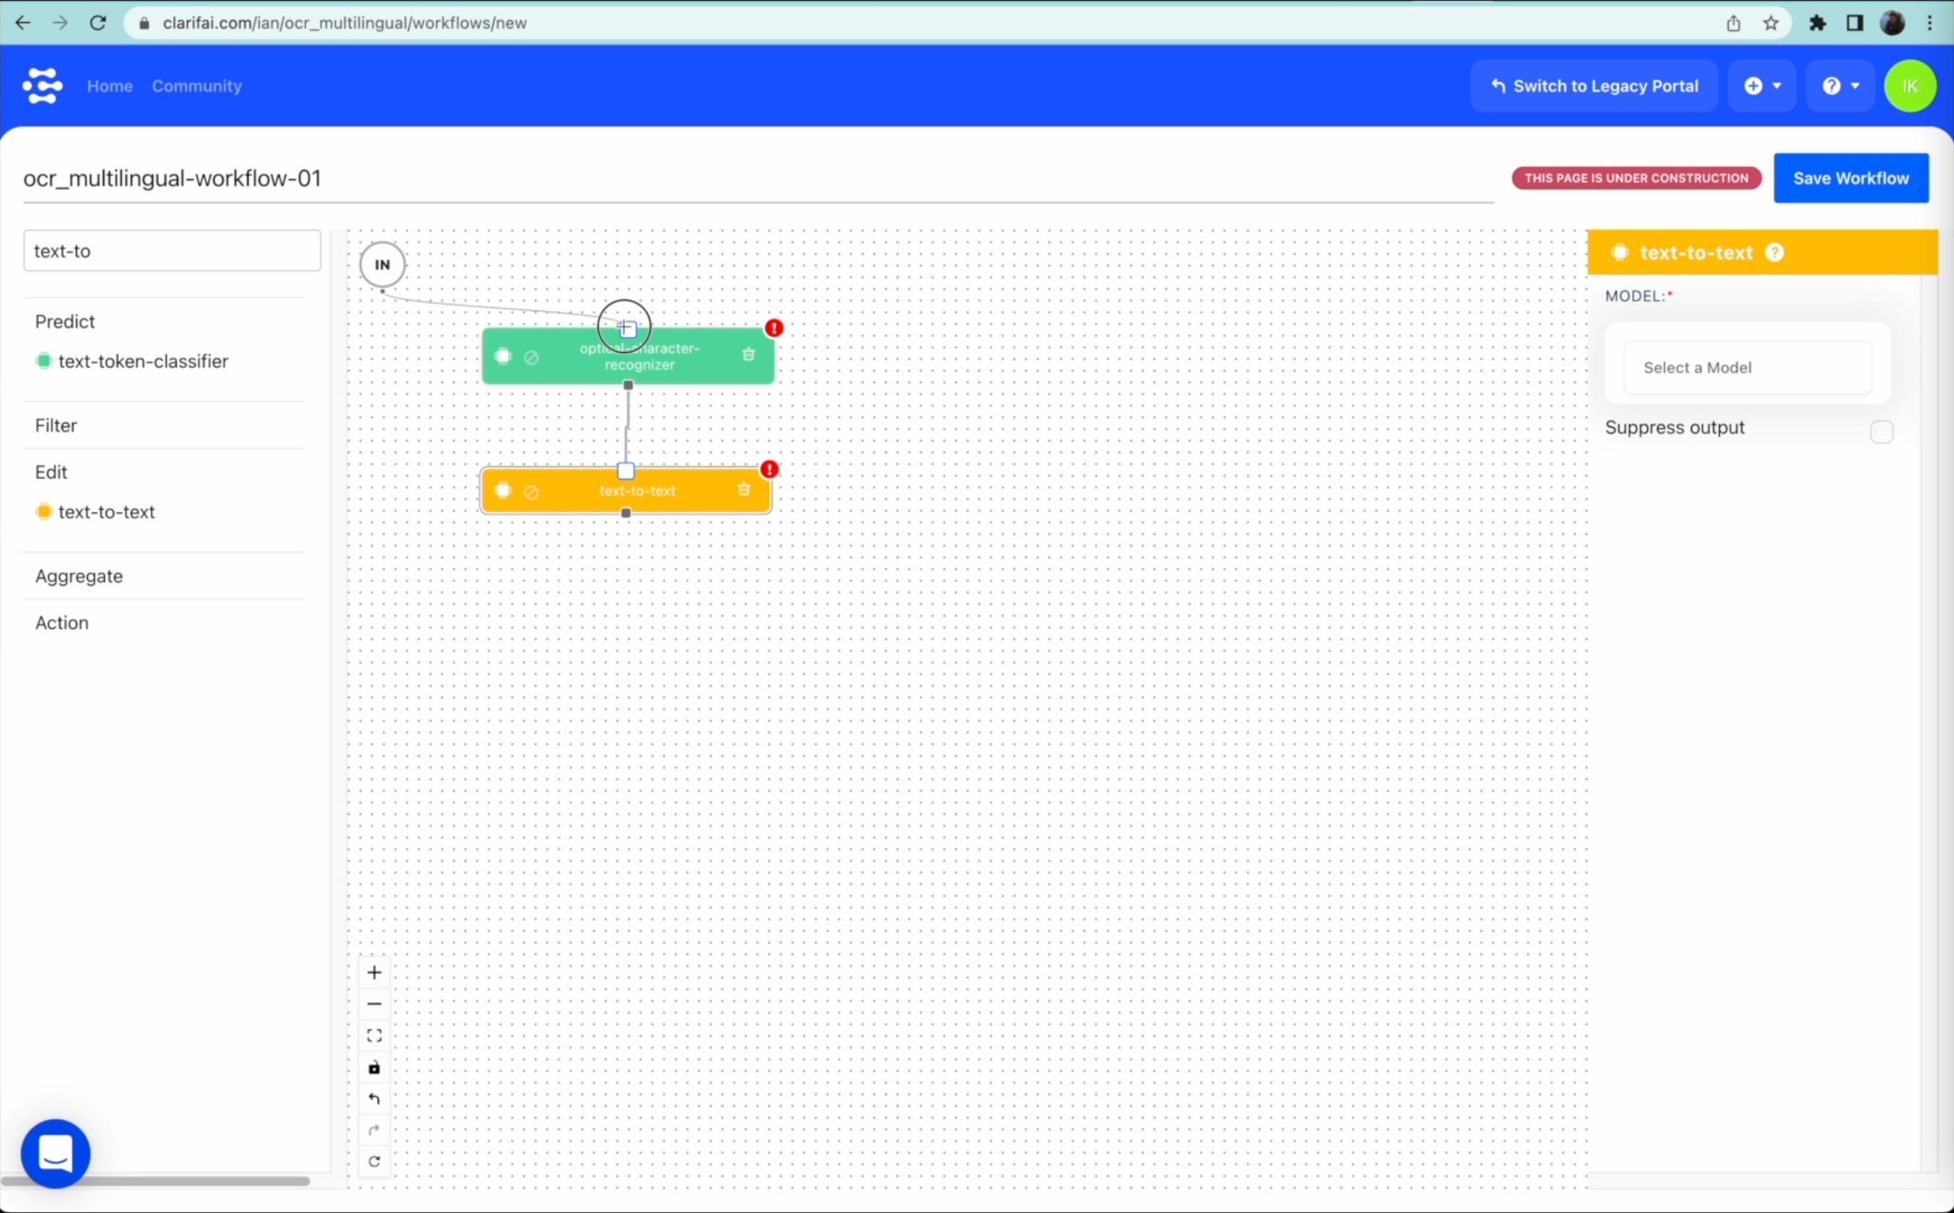
Task: Toggle disable icon on text-to-text node
Action: coord(531,492)
